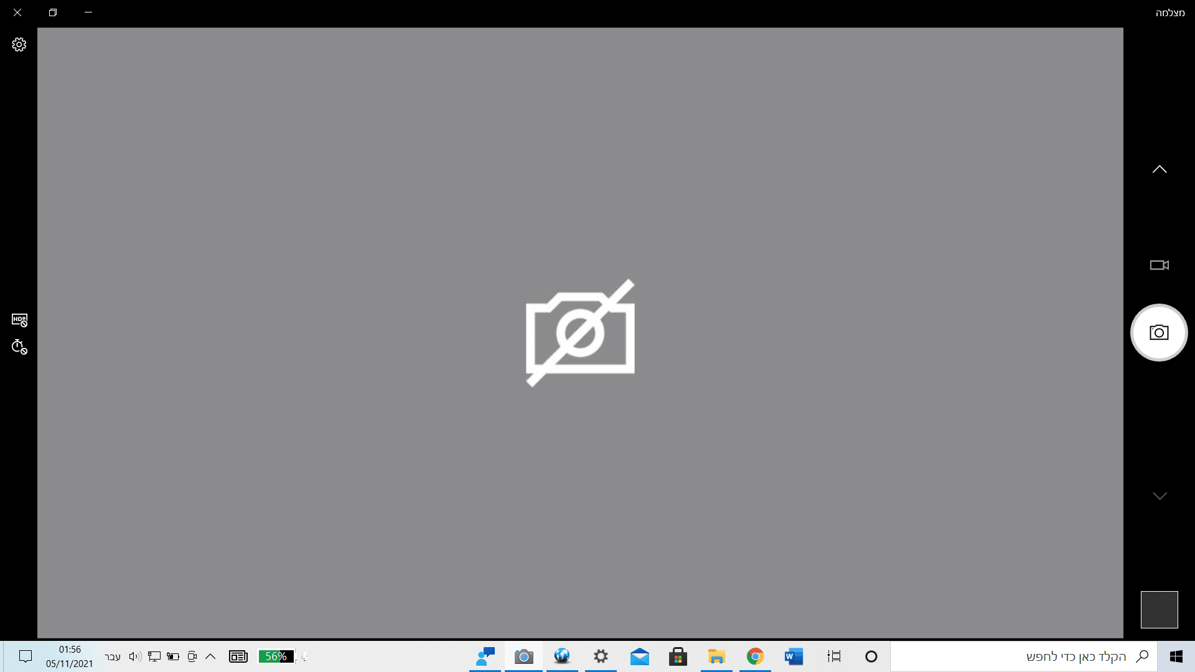Screen dimensions: 1195x672
Task: Toggle HDR mode in the camera sidebar
Action: (19, 319)
